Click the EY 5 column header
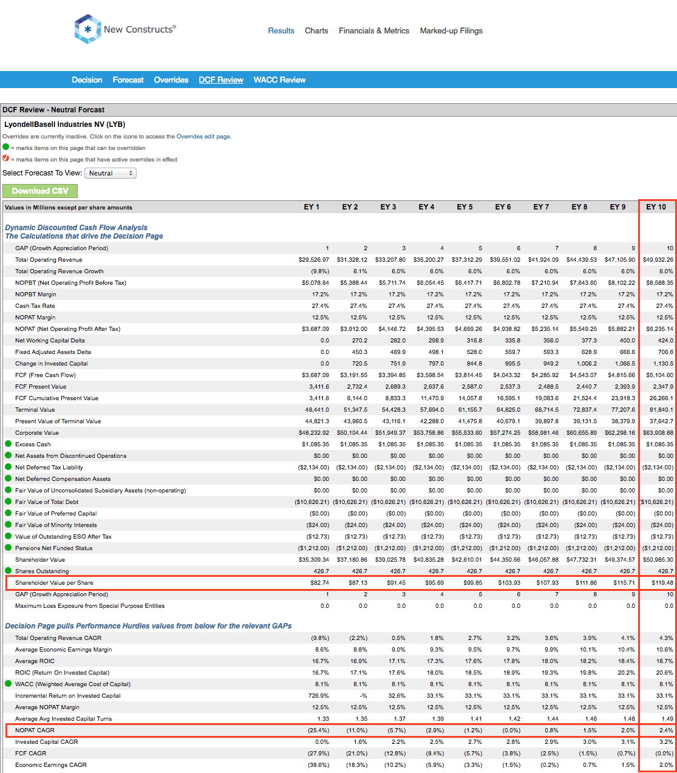 click(464, 207)
